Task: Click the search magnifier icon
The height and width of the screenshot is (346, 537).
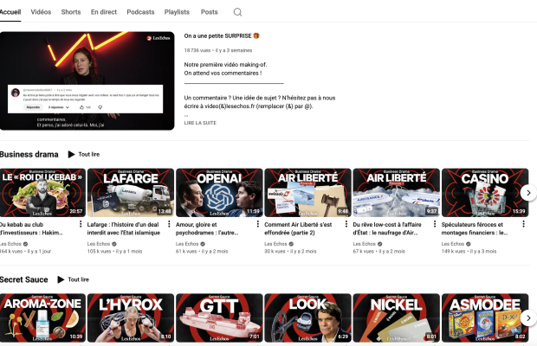Action: coord(237,12)
